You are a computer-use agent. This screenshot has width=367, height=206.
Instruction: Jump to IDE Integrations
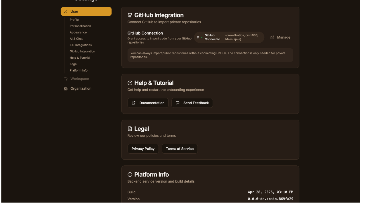[x=81, y=45]
